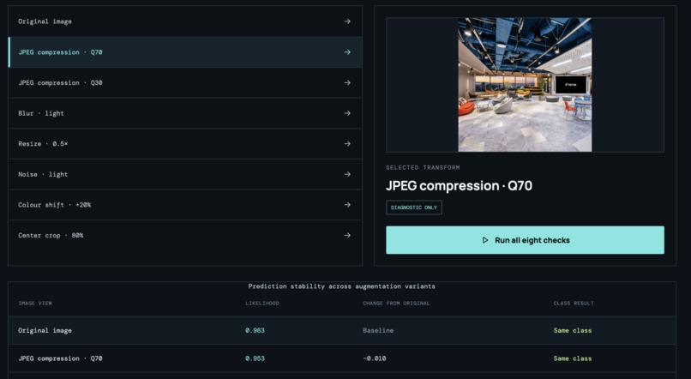Click JPEG compression · Q70 in the stability table
691x379 pixels.
point(60,358)
